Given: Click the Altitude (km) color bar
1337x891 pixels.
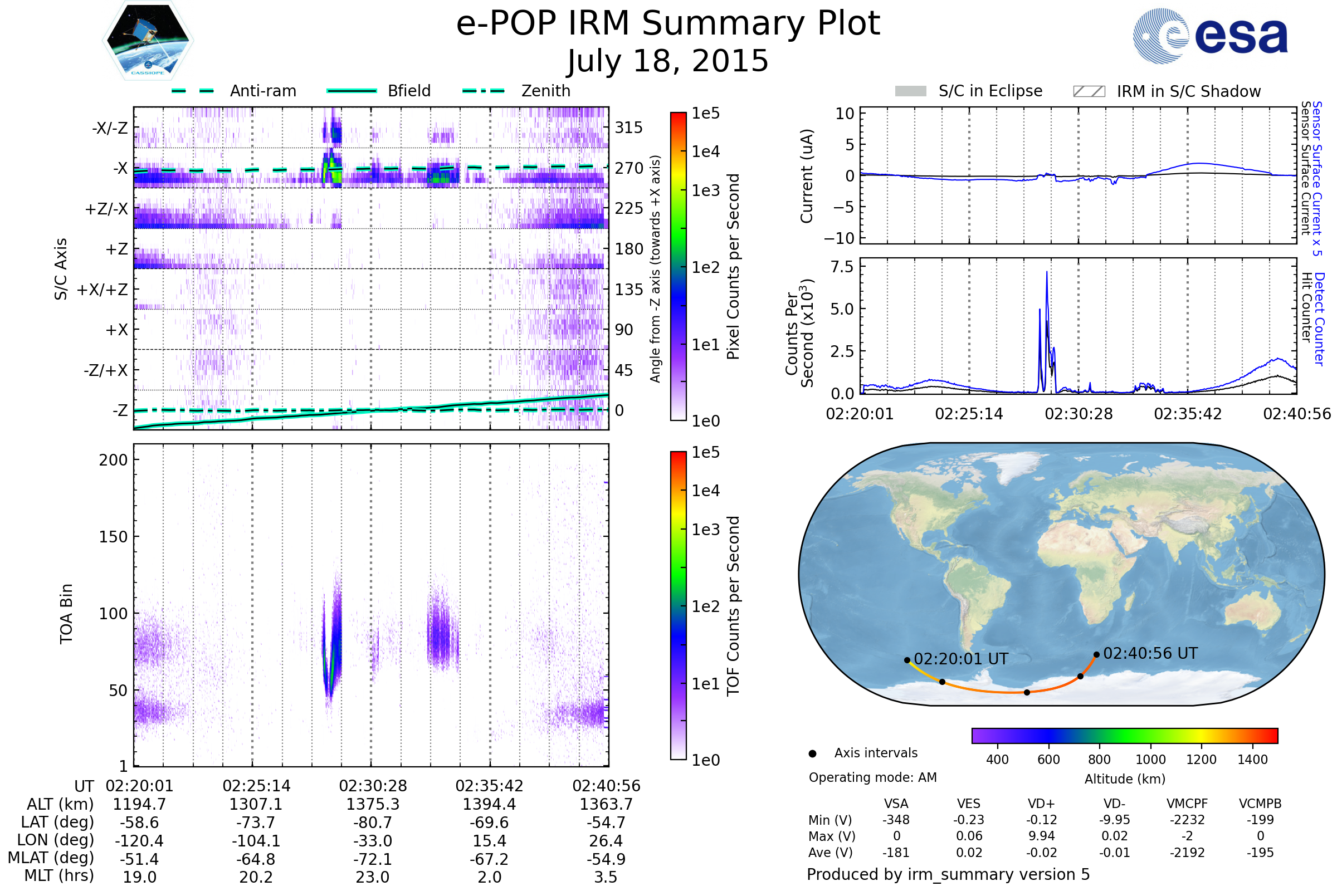Looking at the screenshot, I should click(x=1124, y=735).
